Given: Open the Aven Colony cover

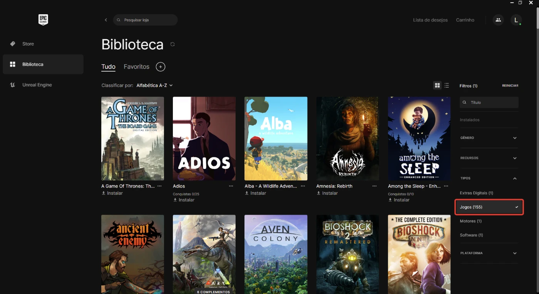Looking at the screenshot, I should pyautogui.click(x=276, y=254).
